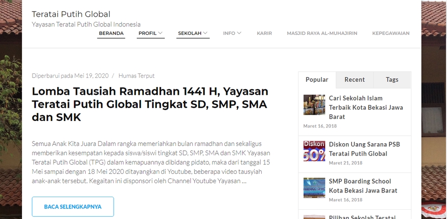Click the date Maret 21, 2018
This screenshot has height=219, width=447.
click(x=345, y=163)
